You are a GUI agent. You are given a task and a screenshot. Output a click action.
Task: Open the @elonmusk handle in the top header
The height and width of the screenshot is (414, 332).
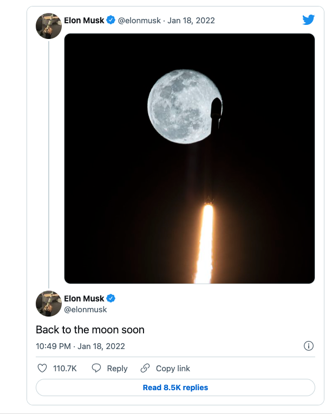tap(139, 21)
